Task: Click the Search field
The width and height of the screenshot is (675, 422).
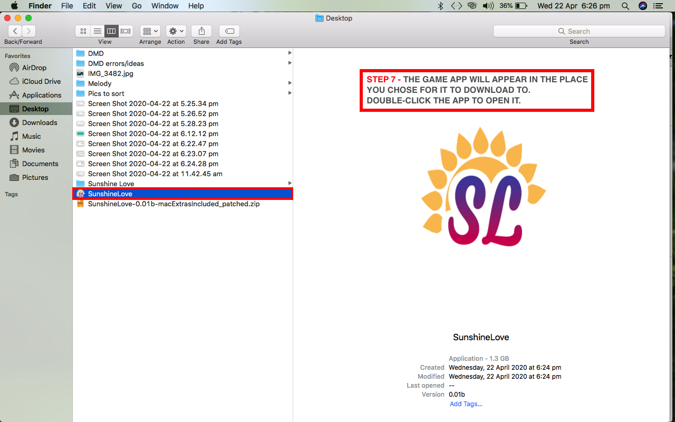Action: (x=578, y=31)
